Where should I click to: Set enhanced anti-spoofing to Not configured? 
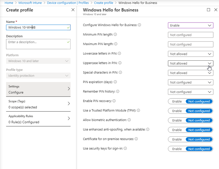click(x=199, y=130)
